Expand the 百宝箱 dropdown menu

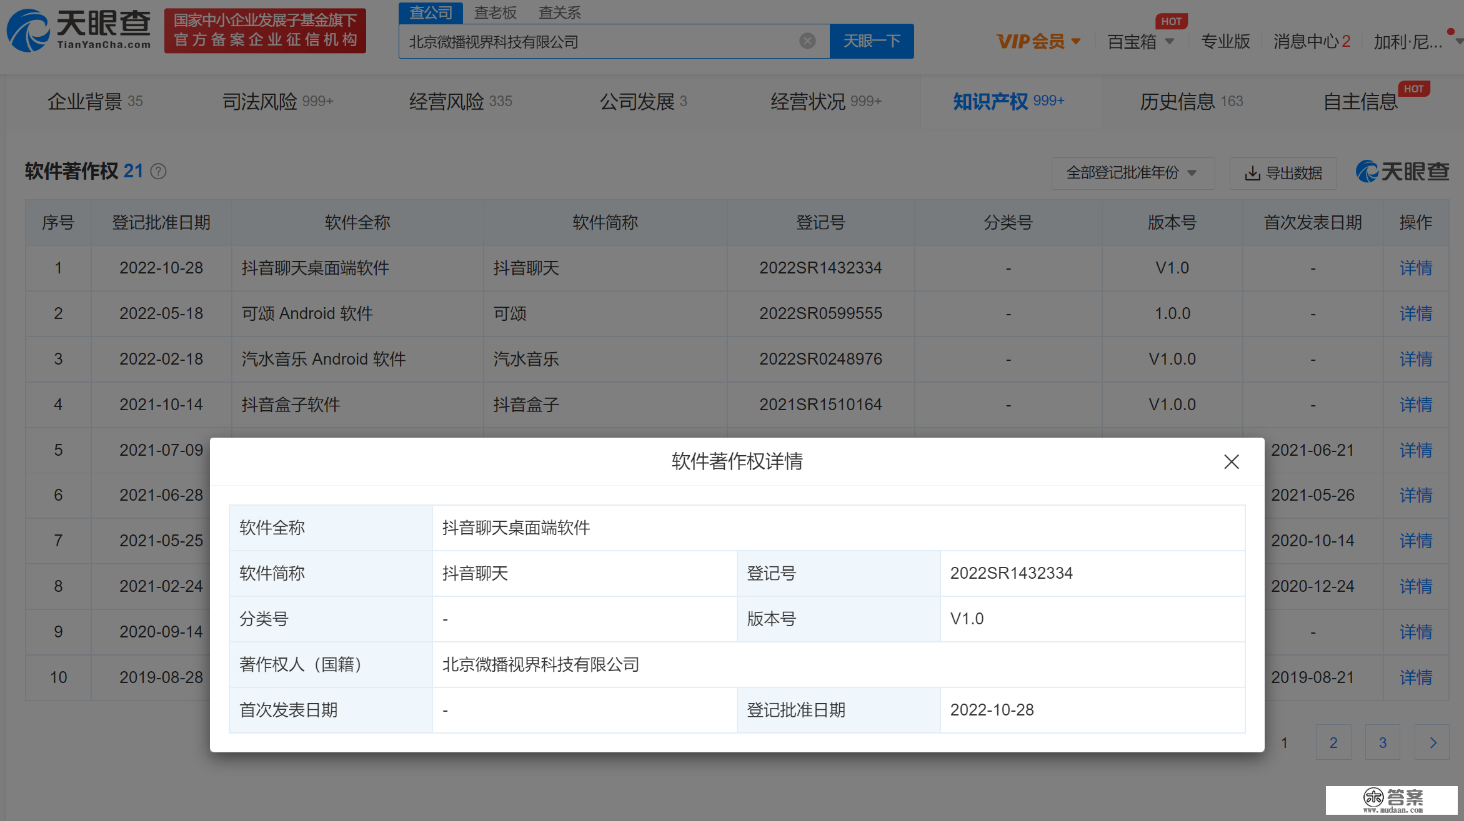tap(1141, 42)
